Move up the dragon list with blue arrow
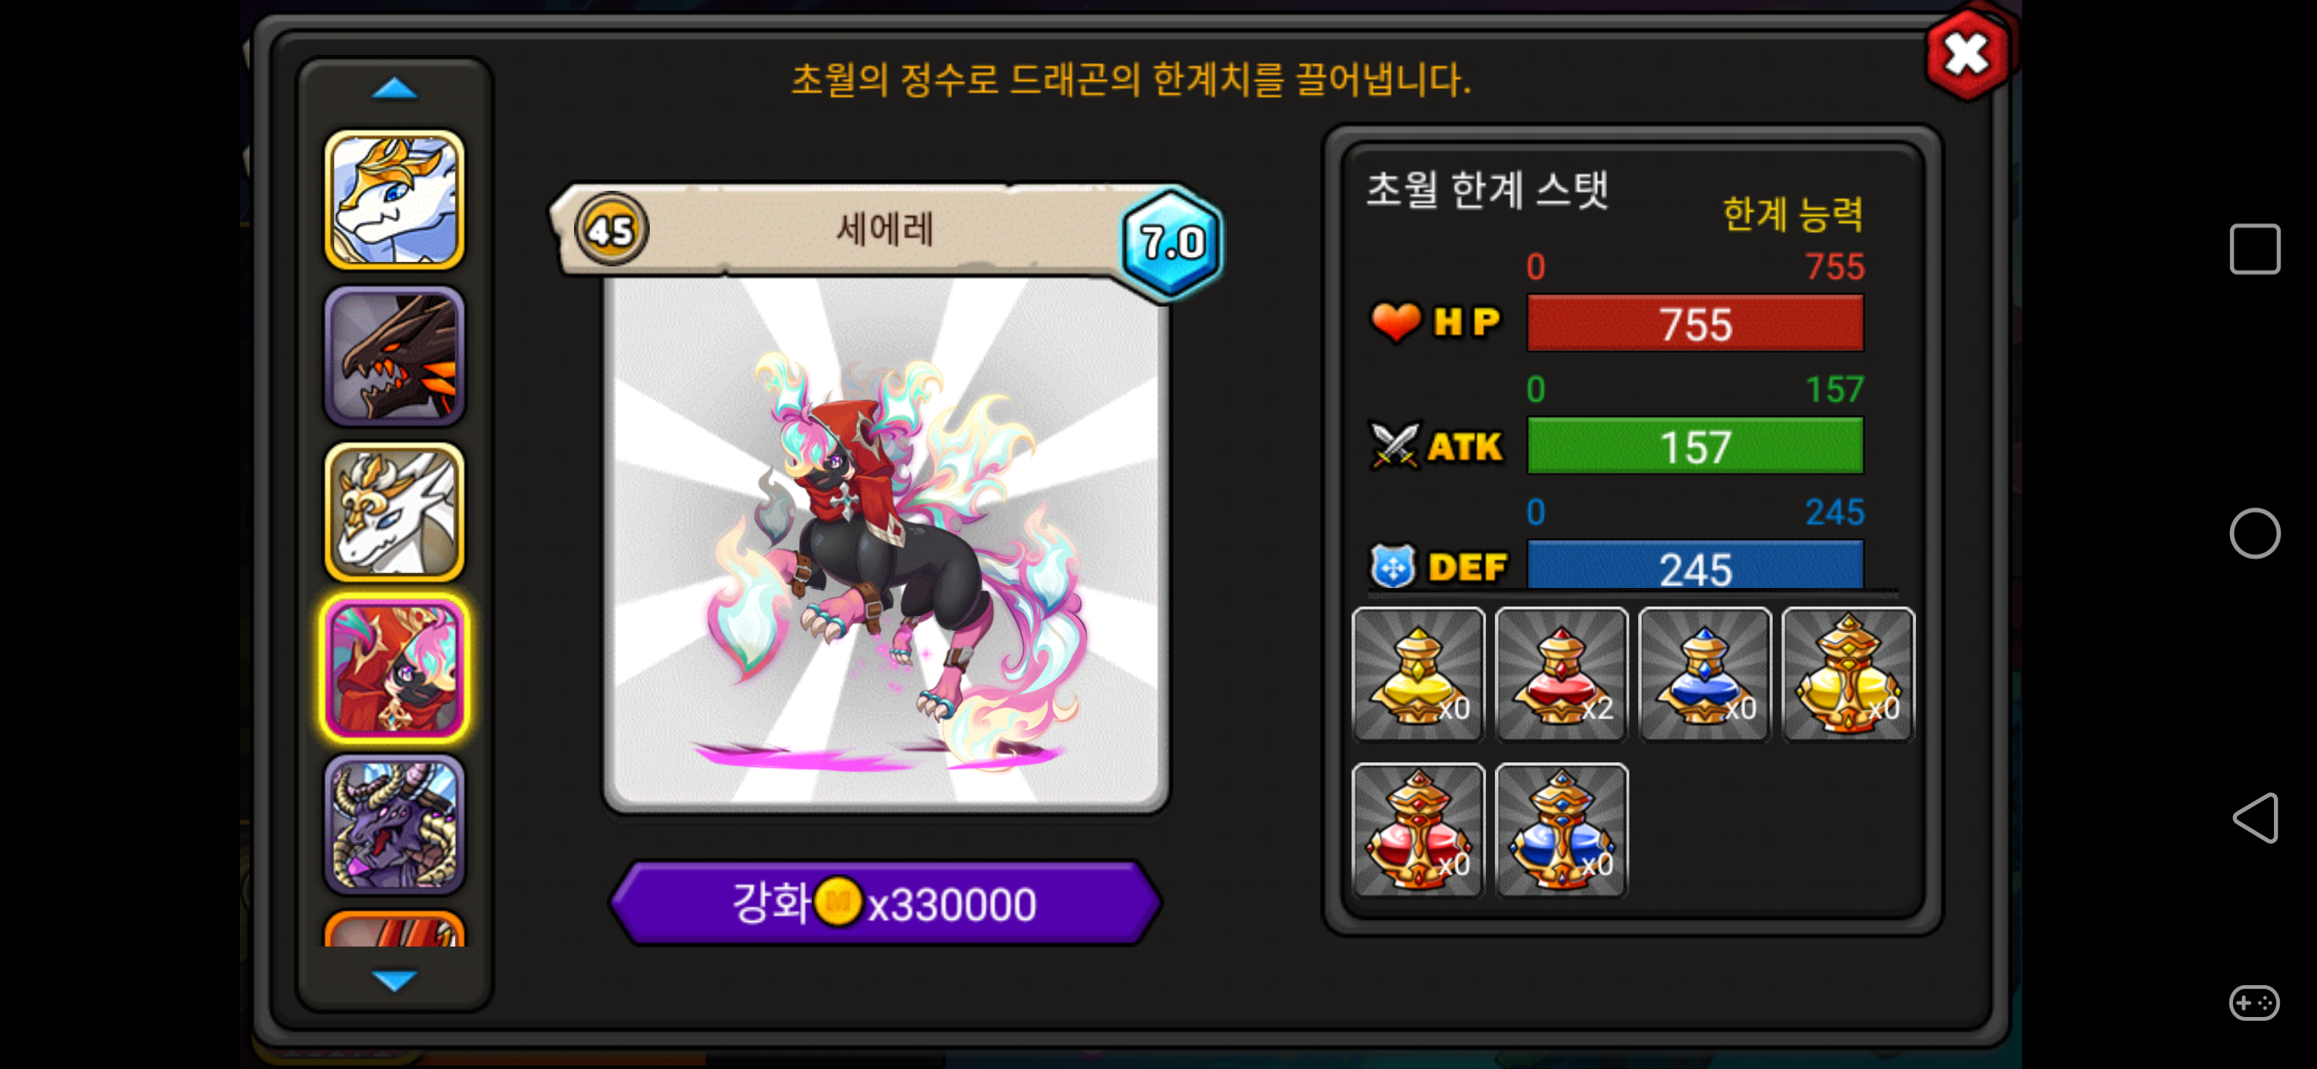 point(394,89)
